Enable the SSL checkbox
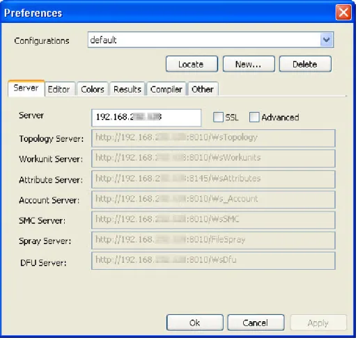358x340 pixels. pos(218,117)
